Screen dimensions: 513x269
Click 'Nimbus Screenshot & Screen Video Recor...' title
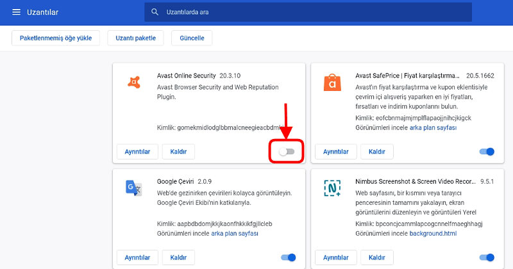click(x=416, y=182)
